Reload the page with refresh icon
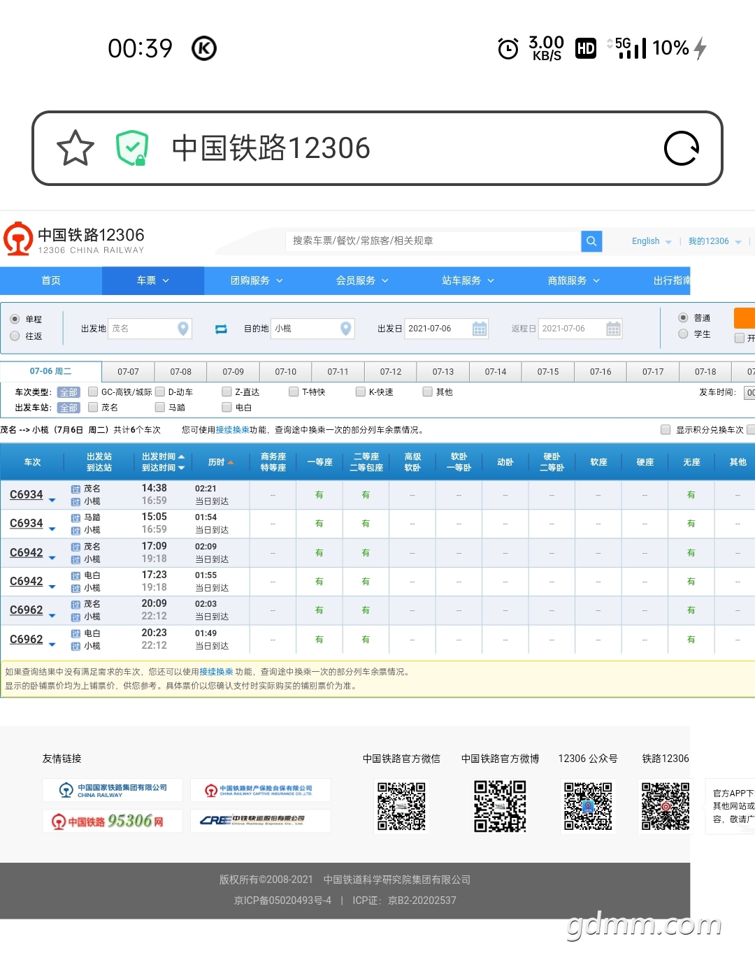Image resolution: width=755 pixels, height=969 pixels. pyautogui.click(x=682, y=148)
